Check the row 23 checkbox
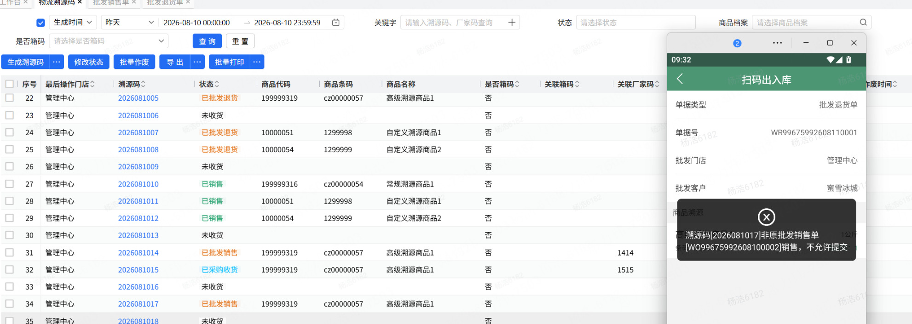912x324 pixels. coord(10,115)
